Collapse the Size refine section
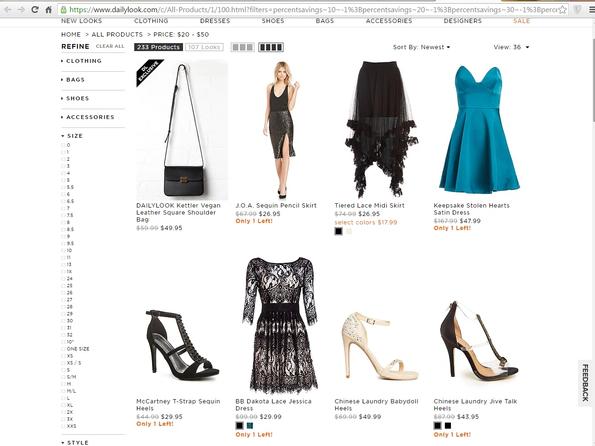Screen dimensions: 595x446 click(72, 136)
